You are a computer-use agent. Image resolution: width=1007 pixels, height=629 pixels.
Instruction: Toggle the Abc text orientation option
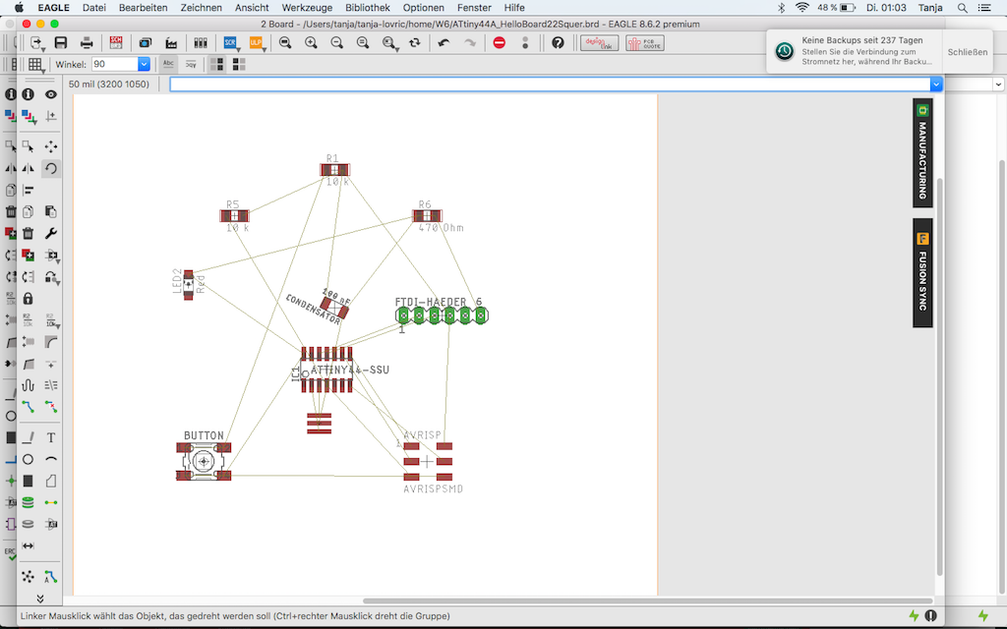tap(168, 64)
